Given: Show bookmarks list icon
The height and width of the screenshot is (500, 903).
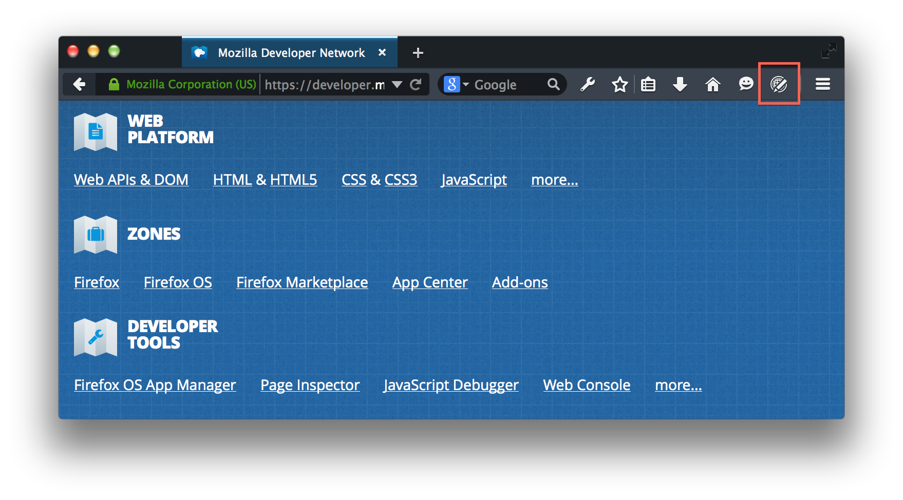Looking at the screenshot, I should coord(648,84).
